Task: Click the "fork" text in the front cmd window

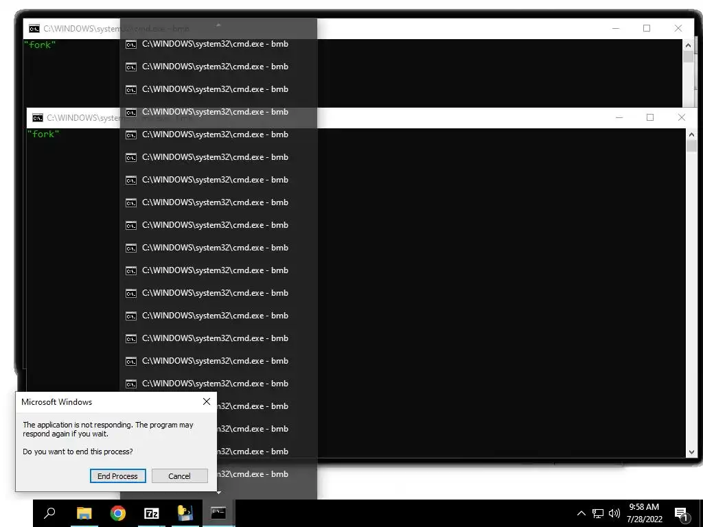Action: click(43, 134)
